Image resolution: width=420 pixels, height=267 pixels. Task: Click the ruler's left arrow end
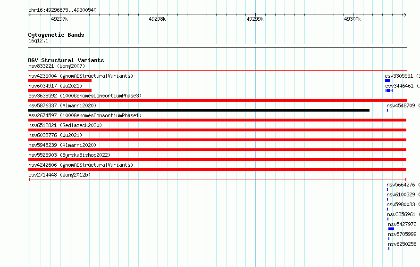pos(29,15)
